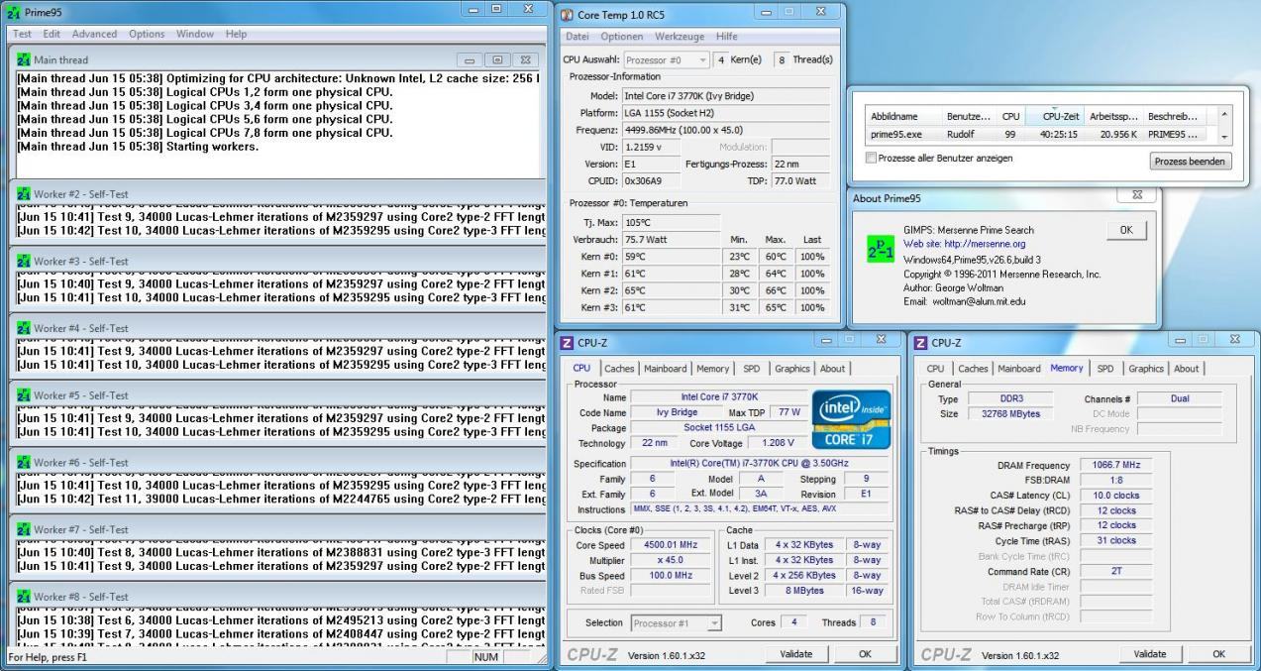This screenshot has width=1261, height=671.
Task: Click the Kern #2 65°C temperature field
Action: pos(673,290)
